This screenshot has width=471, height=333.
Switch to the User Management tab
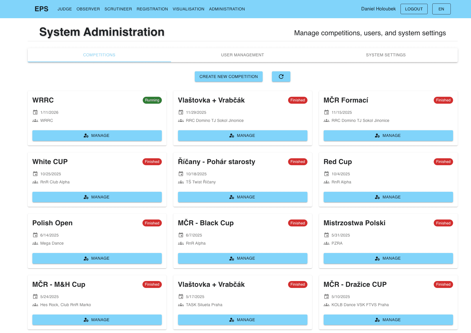click(242, 55)
